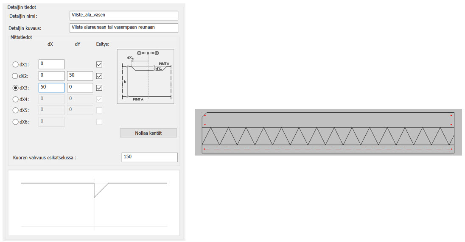Click the dX input in dX2 row

(x=51, y=76)
